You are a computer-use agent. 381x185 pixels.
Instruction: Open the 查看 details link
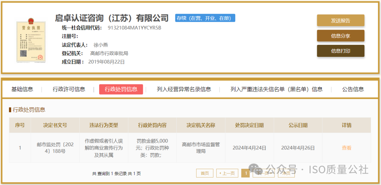pos(346,148)
